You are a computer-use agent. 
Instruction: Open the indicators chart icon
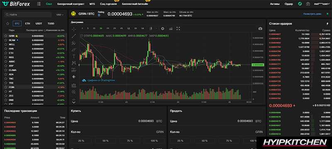pyautogui.click(x=171, y=29)
